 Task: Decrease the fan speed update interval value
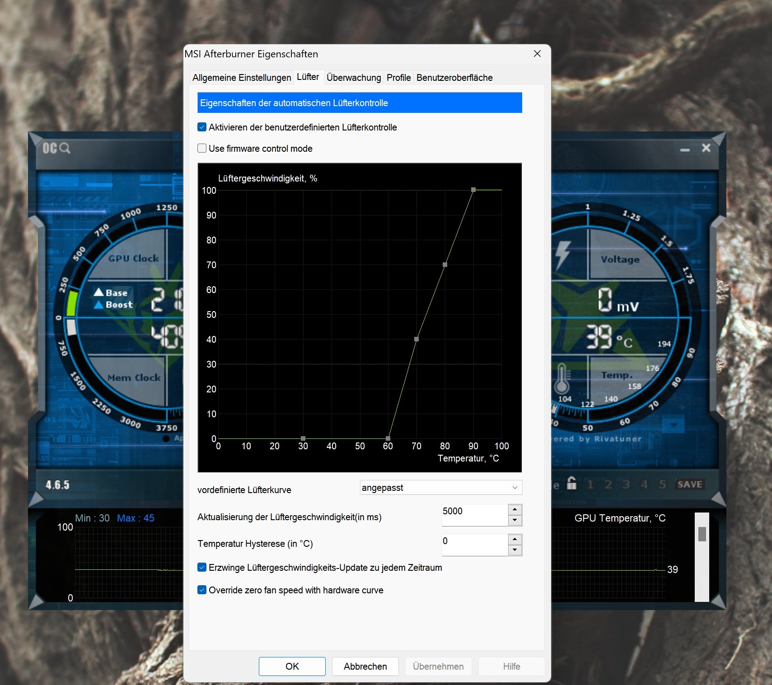pyautogui.click(x=515, y=521)
